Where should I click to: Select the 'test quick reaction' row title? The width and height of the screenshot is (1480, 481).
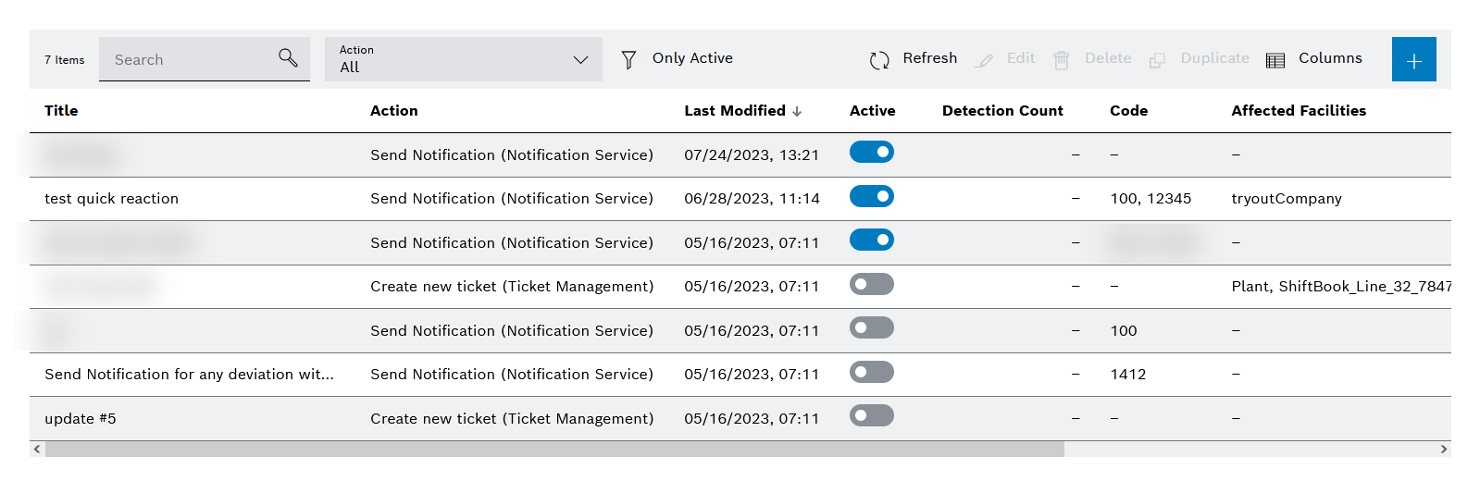point(111,199)
